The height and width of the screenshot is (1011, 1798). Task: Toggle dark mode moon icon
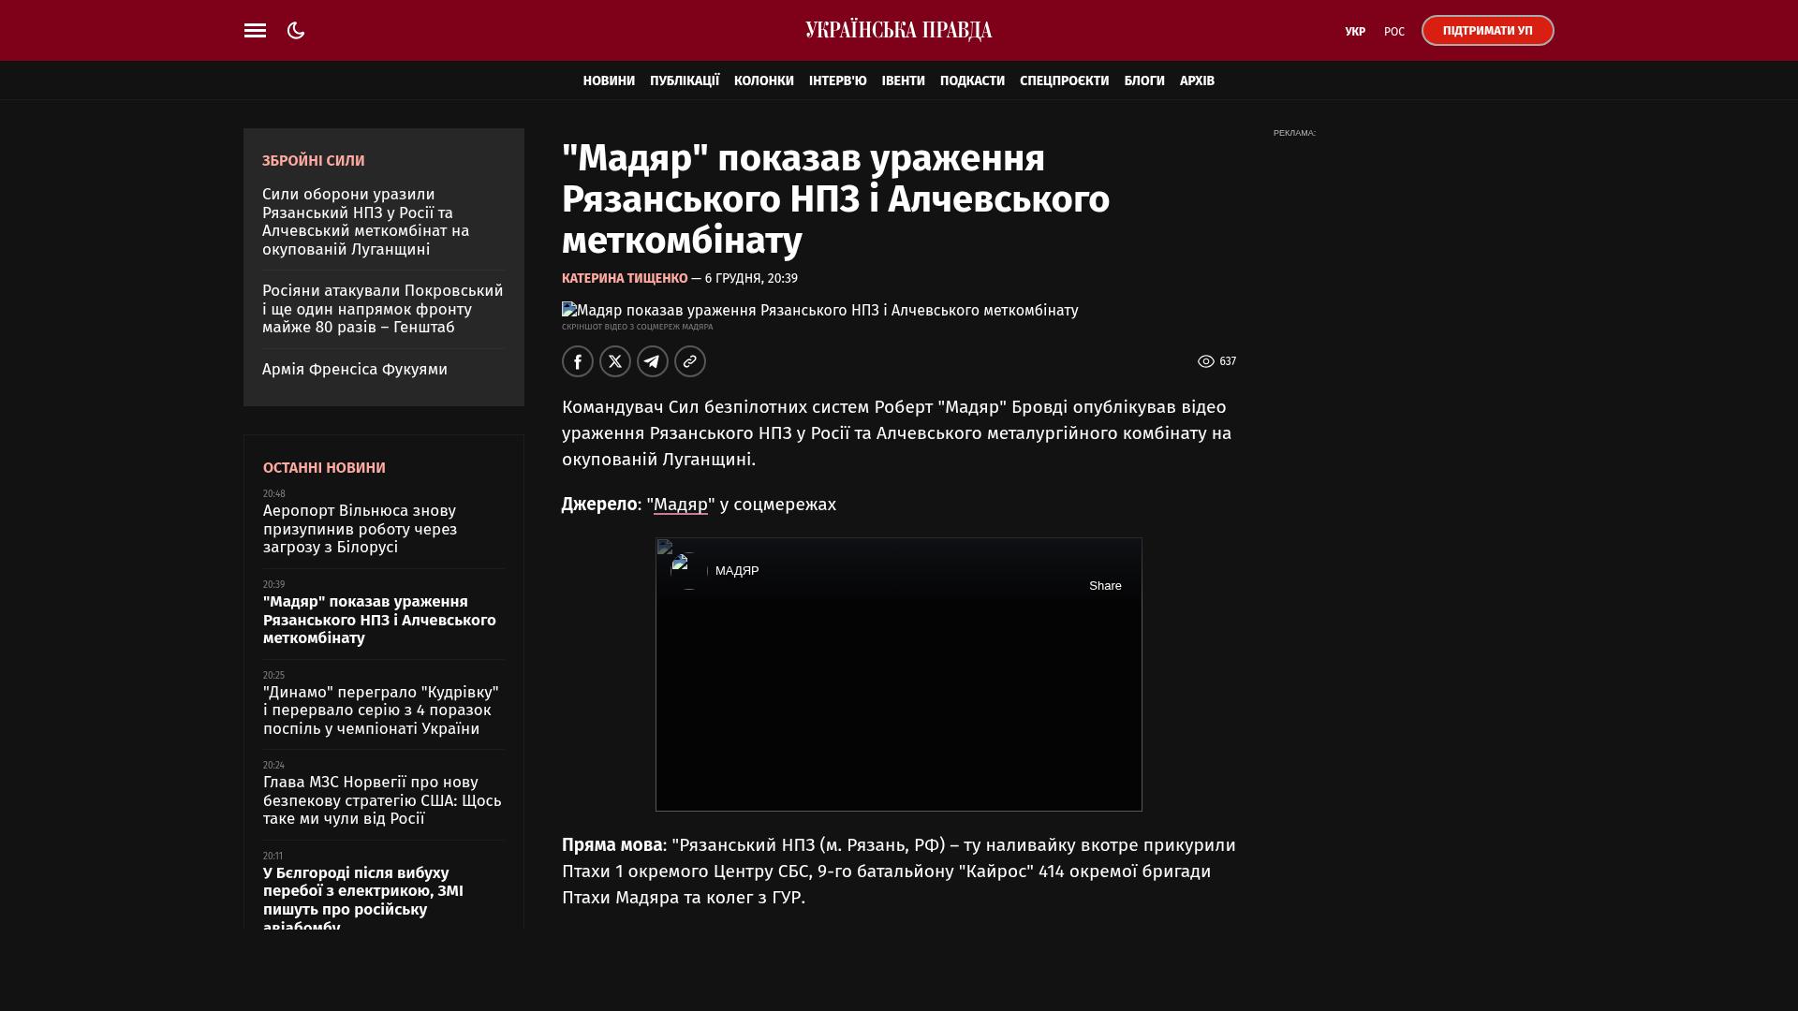[x=296, y=31]
